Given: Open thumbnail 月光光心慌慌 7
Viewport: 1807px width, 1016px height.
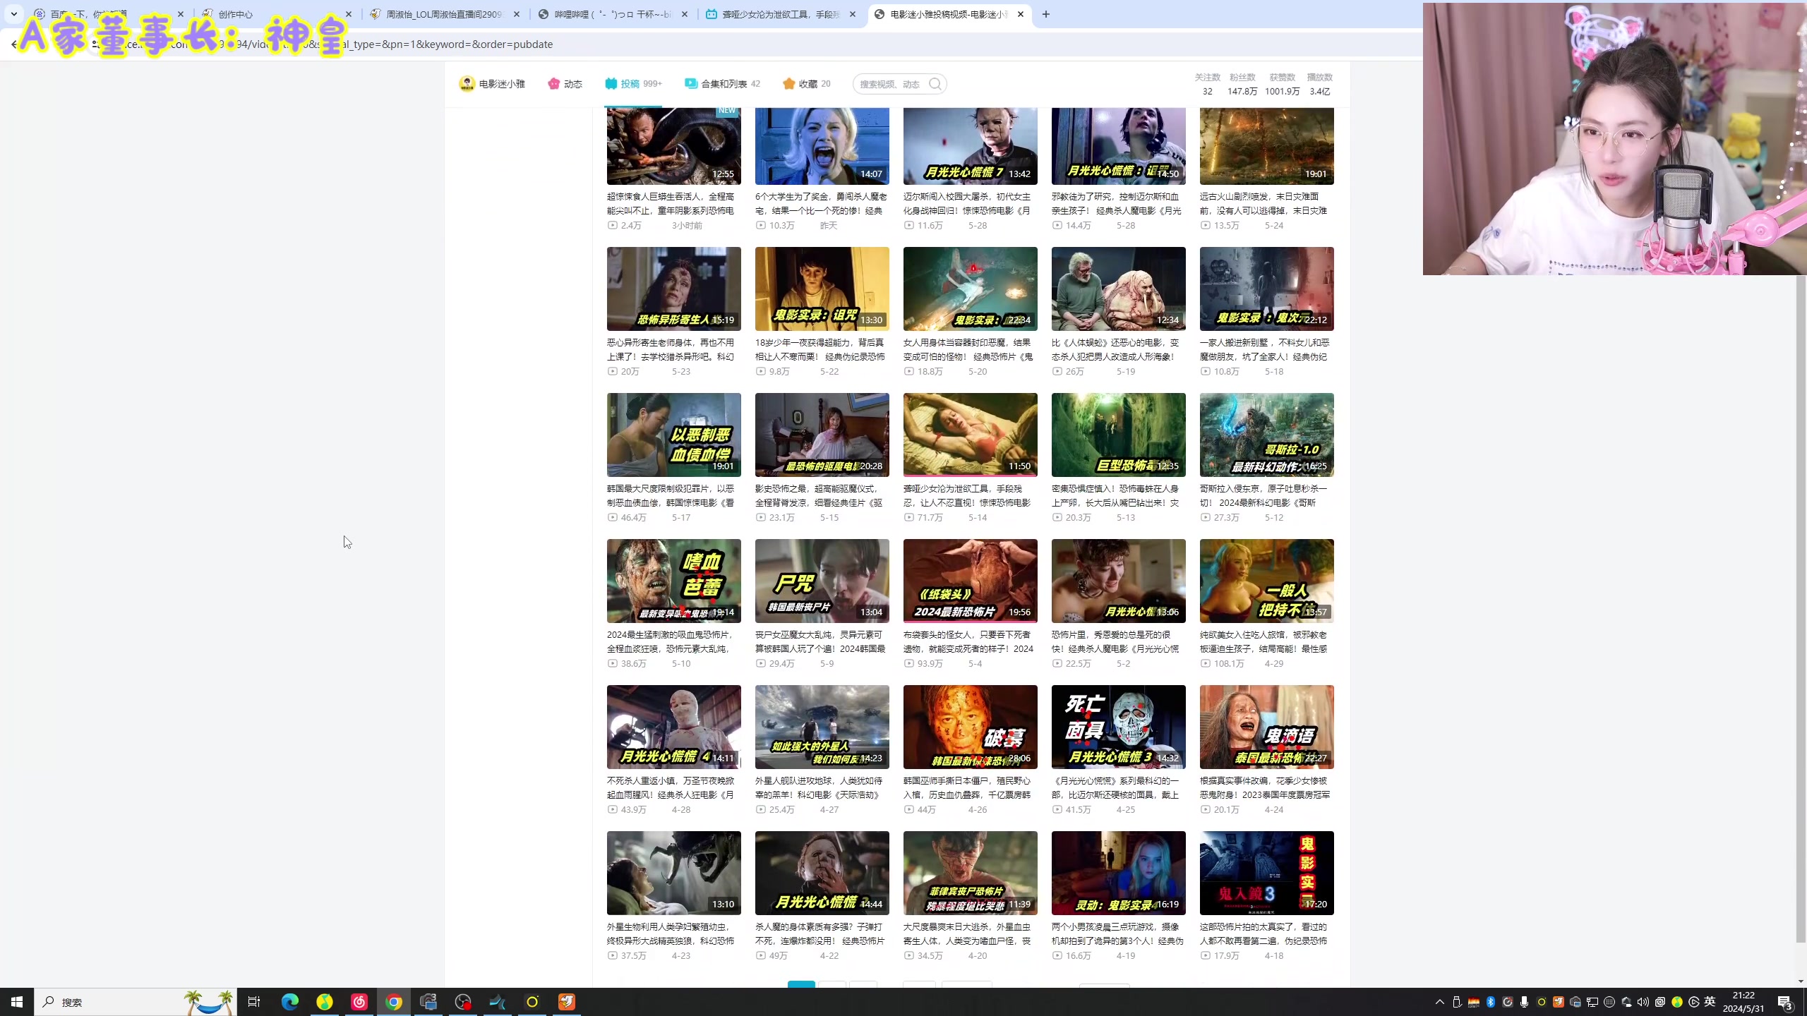Looking at the screenshot, I should [x=970, y=146].
